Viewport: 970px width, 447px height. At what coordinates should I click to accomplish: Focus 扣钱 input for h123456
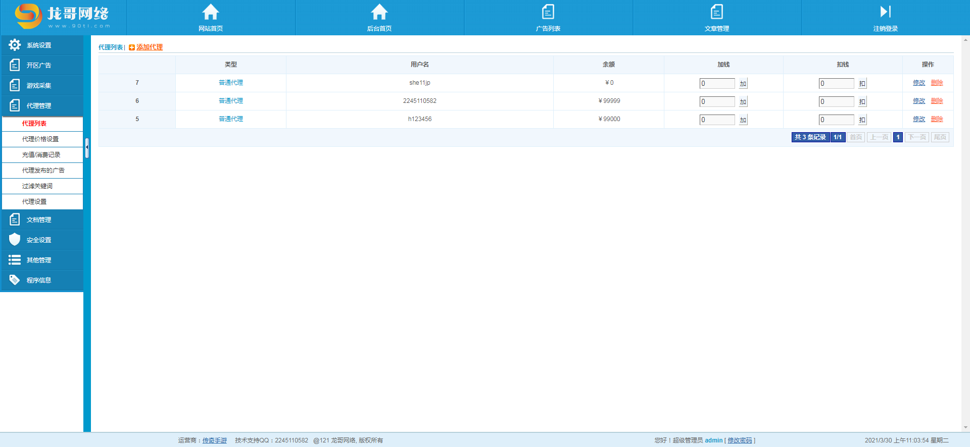tap(837, 120)
